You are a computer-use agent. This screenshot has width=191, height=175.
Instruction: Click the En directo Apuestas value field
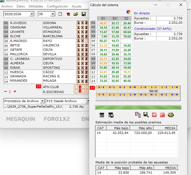[x=169, y=18]
